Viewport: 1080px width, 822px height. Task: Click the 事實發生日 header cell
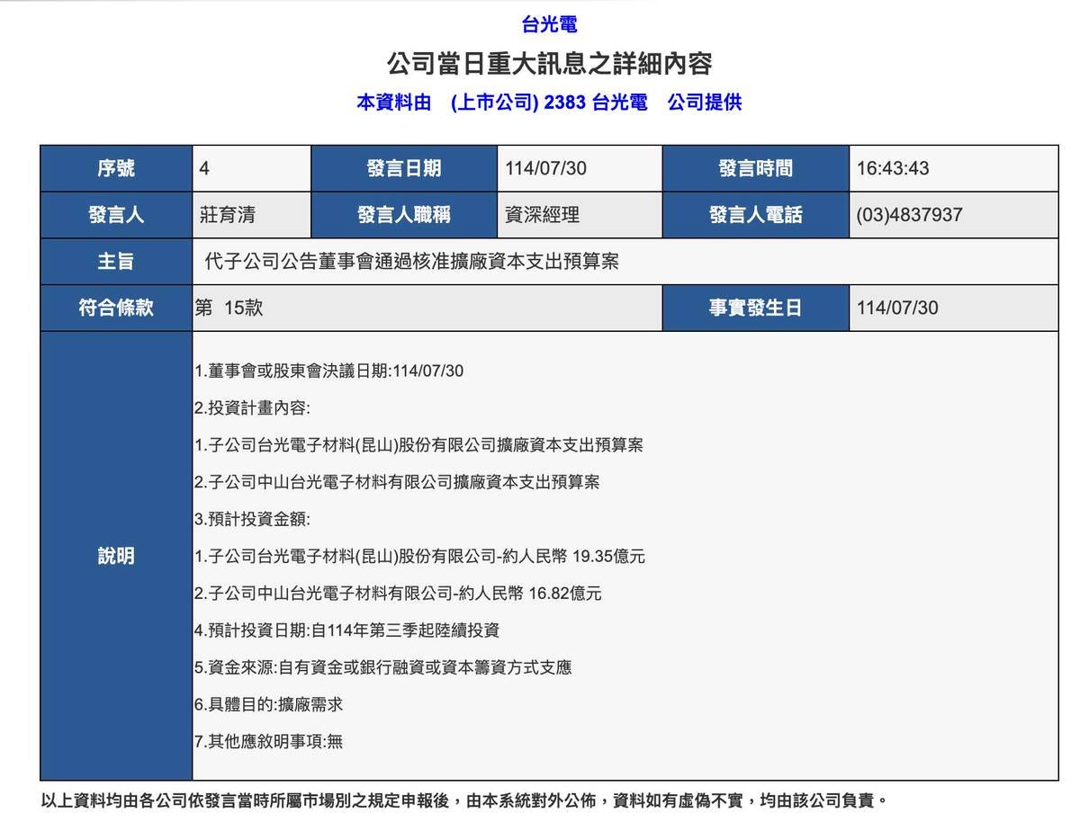(754, 308)
